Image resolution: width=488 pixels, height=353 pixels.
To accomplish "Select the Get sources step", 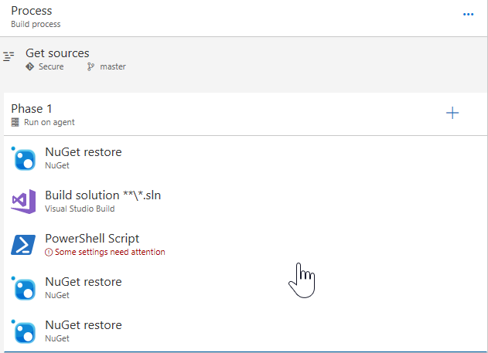I will (x=243, y=59).
